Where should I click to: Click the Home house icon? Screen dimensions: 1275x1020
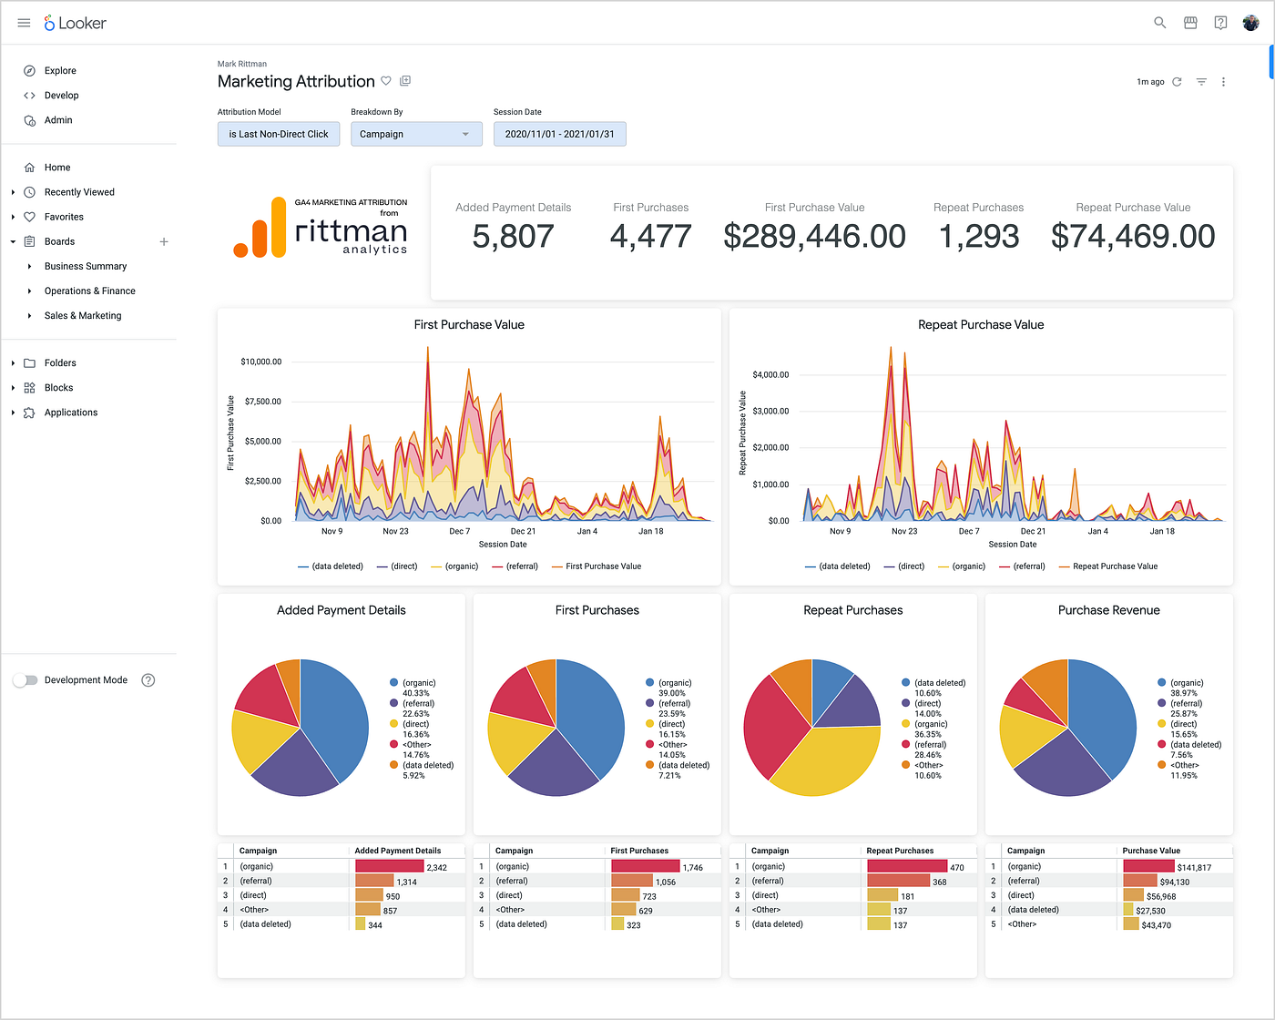[29, 168]
